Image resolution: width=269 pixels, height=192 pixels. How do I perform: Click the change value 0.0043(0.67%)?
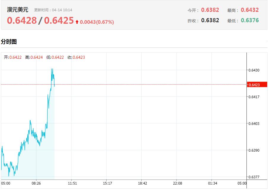[x=97, y=22]
